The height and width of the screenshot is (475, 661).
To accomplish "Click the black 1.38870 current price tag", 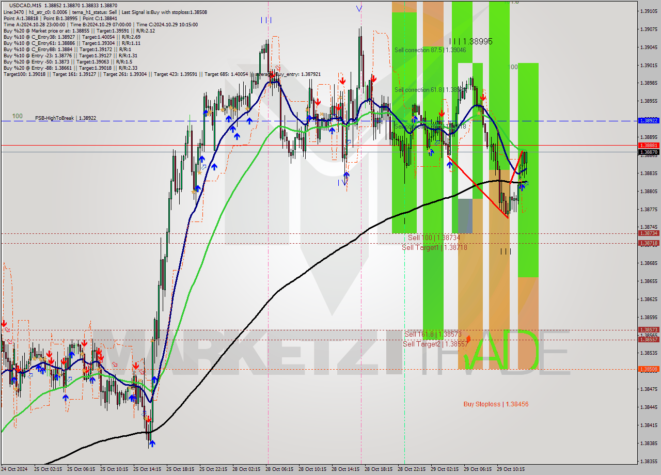I will pos(649,152).
